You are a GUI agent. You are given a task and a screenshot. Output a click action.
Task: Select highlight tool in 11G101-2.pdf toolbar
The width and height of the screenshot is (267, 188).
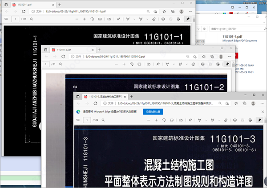[180, 64]
